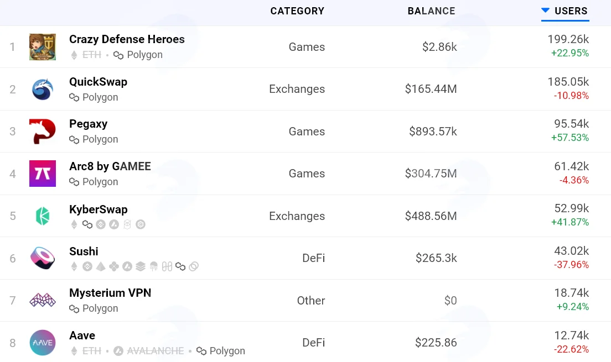Select the Mysterium VPN network logo
Viewport: 611px width, 362px height.
pyautogui.click(x=43, y=301)
